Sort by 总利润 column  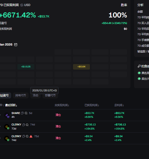pyautogui.click(x=119, y=105)
